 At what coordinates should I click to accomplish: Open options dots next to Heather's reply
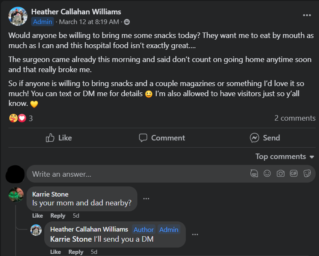[x=195, y=234]
